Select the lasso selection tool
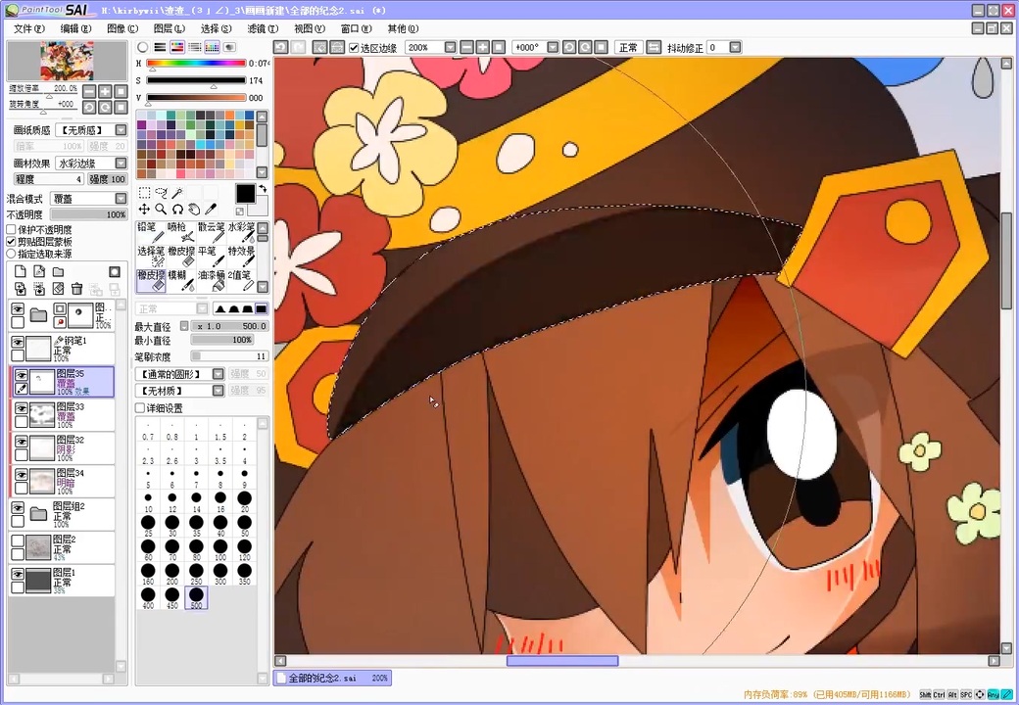Screen dimensions: 1019x705 tap(161, 193)
